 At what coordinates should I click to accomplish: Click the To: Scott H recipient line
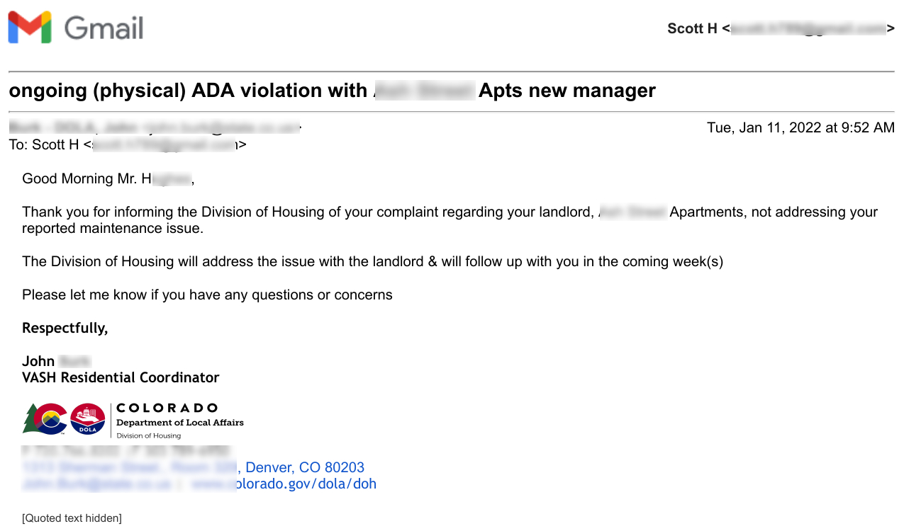128,144
